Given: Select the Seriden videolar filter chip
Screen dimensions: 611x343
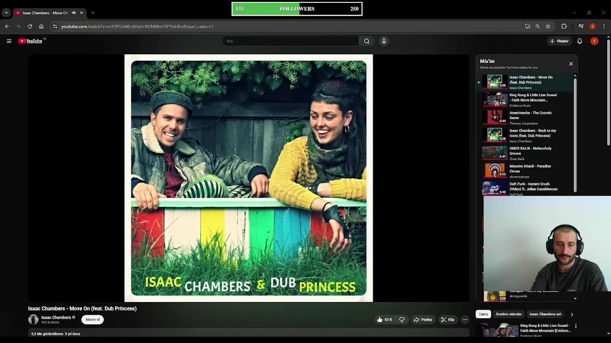Looking at the screenshot, I should (x=509, y=314).
